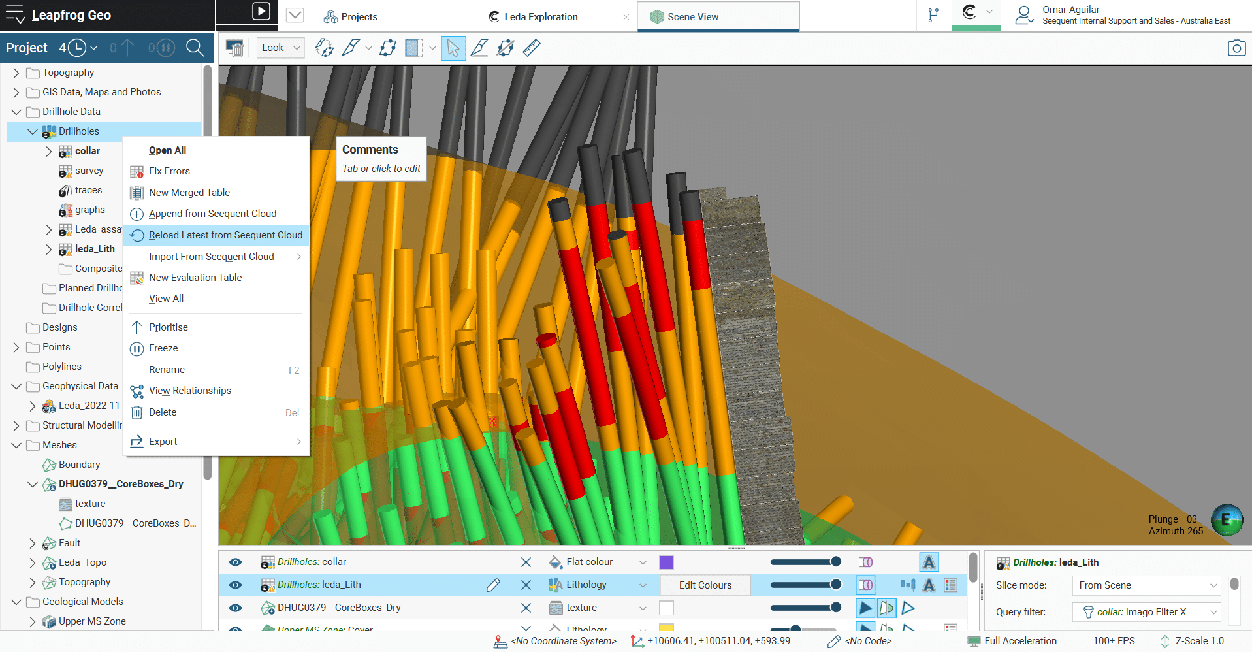Image resolution: width=1252 pixels, height=652 pixels.
Task: Switch to the Projects tab
Action: (x=351, y=16)
